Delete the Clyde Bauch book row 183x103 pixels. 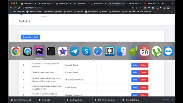(x=144, y=88)
